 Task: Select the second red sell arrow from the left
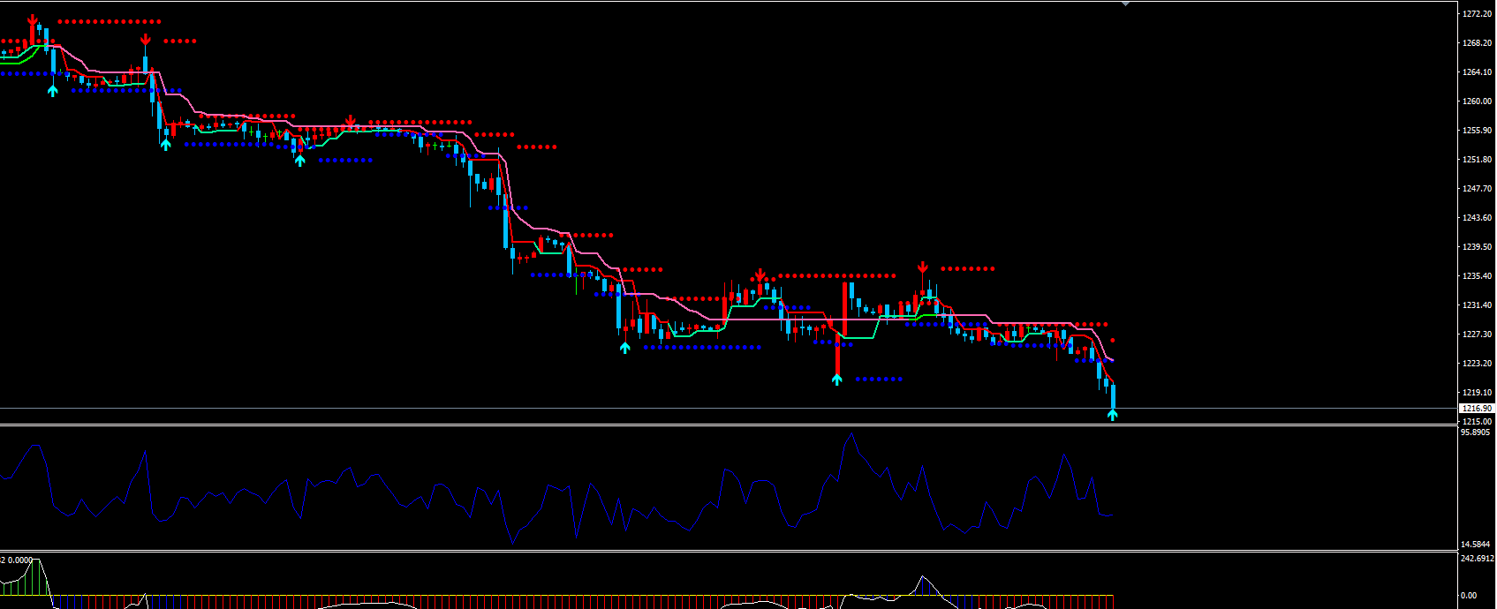[145, 40]
